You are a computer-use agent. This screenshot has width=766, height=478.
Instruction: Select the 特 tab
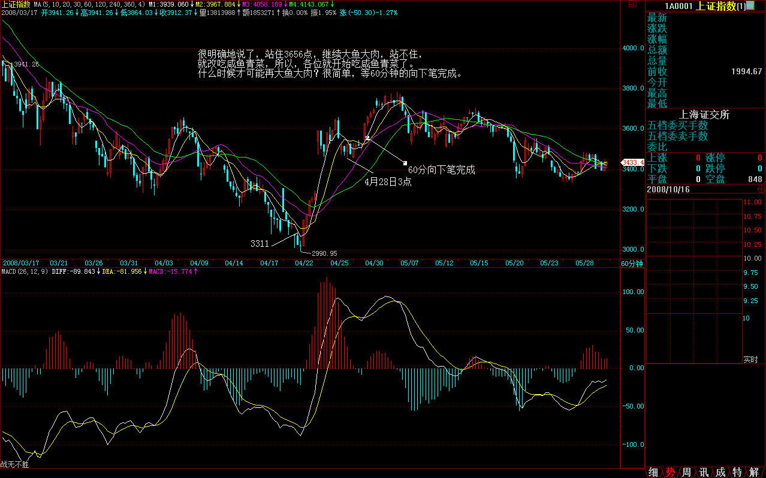coord(737,472)
